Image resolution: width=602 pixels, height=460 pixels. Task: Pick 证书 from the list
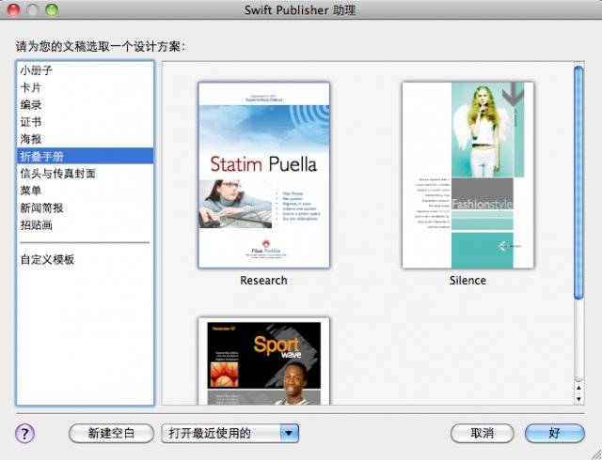(x=30, y=122)
